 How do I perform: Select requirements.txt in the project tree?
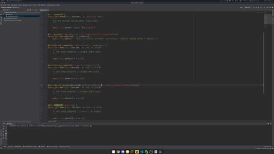click(x=12, y=16)
